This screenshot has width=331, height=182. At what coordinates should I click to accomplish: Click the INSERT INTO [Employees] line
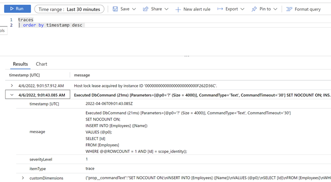116,126
